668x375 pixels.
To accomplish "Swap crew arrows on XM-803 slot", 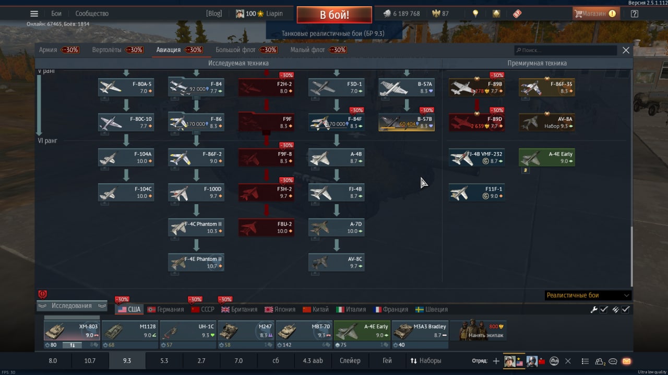I will point(73,345).
